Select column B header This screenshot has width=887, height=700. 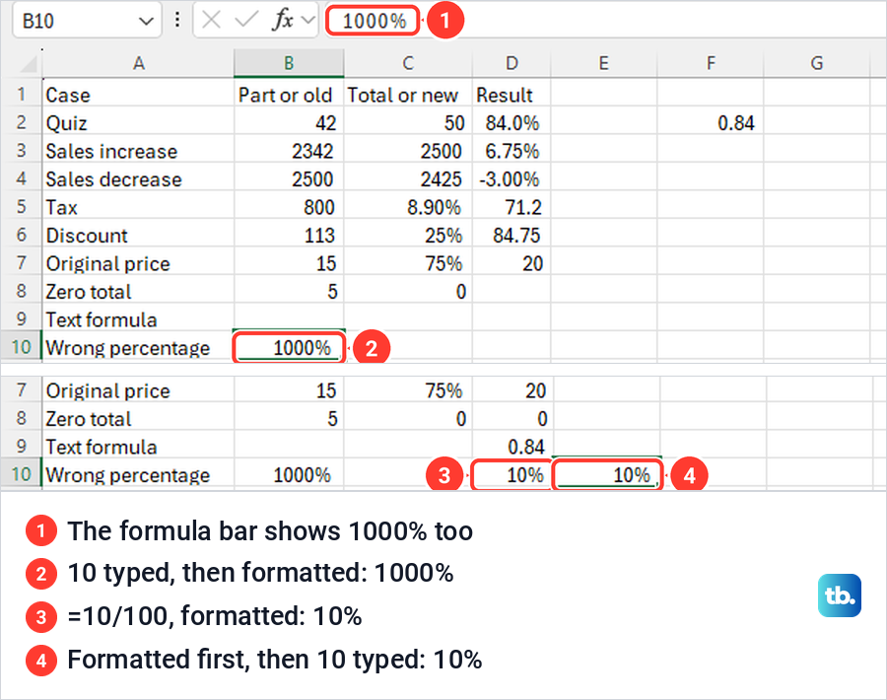coord(289,63)
